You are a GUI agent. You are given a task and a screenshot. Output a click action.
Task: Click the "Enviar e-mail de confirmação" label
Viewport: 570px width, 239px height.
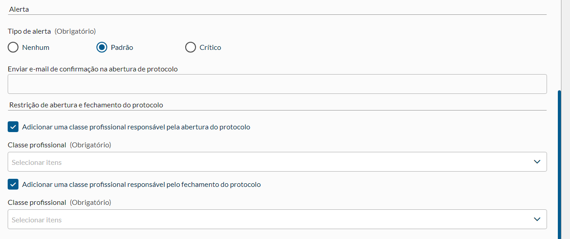point(93,69)
